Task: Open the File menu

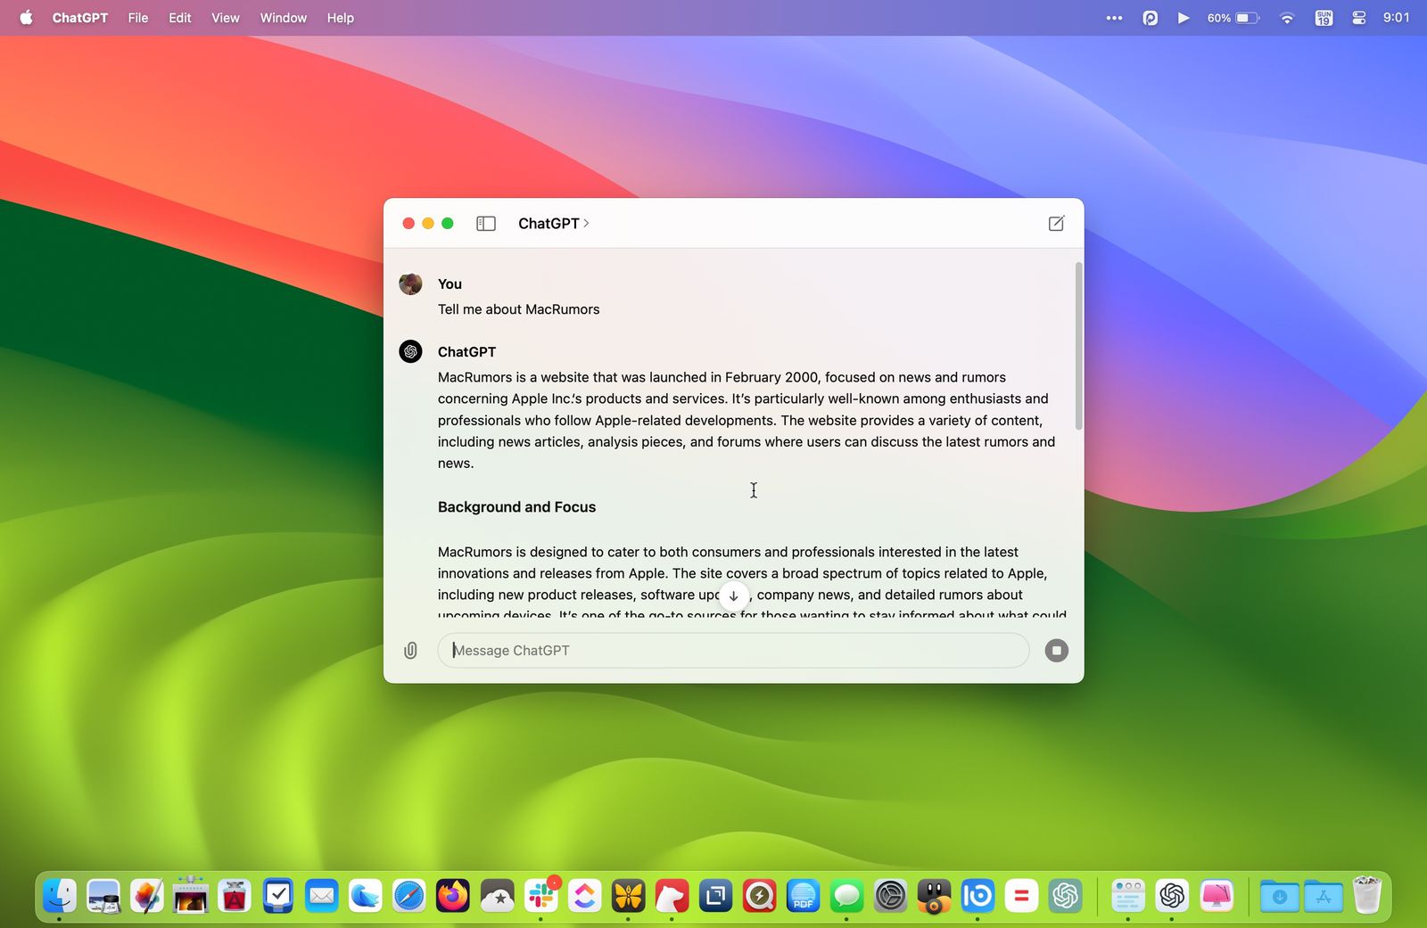Action: pos(137,18)
